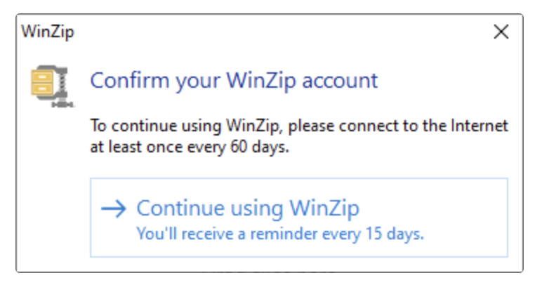542x285 pixels.
Task: Click 'Continue' in the command link title
Action: (177, 208)
